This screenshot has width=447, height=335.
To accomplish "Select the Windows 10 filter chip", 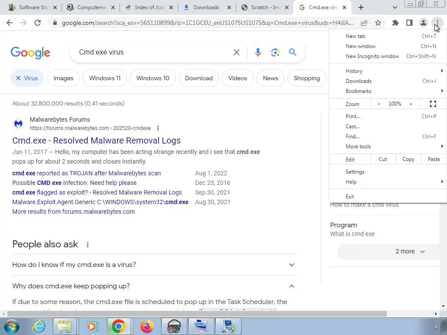I will [152, 78].
